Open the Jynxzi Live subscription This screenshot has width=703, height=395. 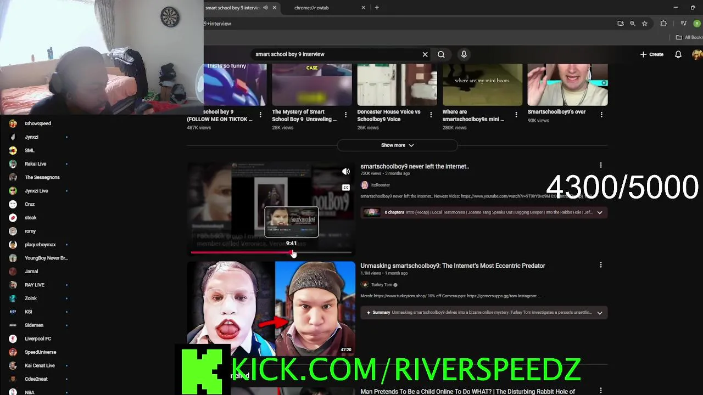[x=37, y=191]
